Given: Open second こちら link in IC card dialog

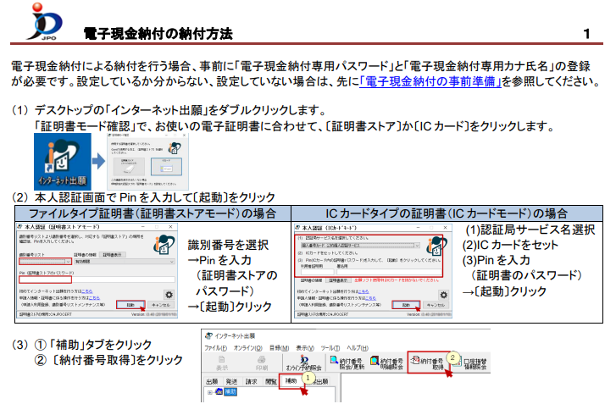Looking at the screenshot, I should (370, 298).
